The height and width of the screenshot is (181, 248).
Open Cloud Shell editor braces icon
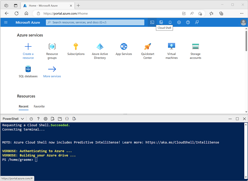[67, 119]
